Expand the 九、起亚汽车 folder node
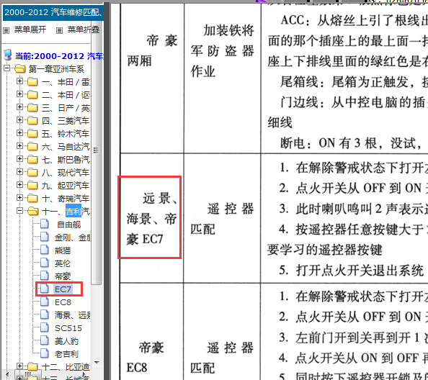The image size is (428, 380). pyautogui.click(x=19, y=184)
